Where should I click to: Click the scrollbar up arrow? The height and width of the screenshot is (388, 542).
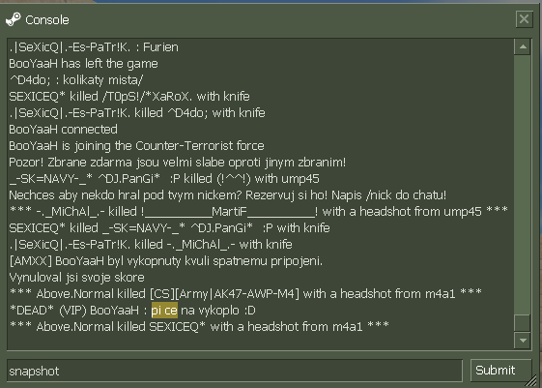point(523,46)
